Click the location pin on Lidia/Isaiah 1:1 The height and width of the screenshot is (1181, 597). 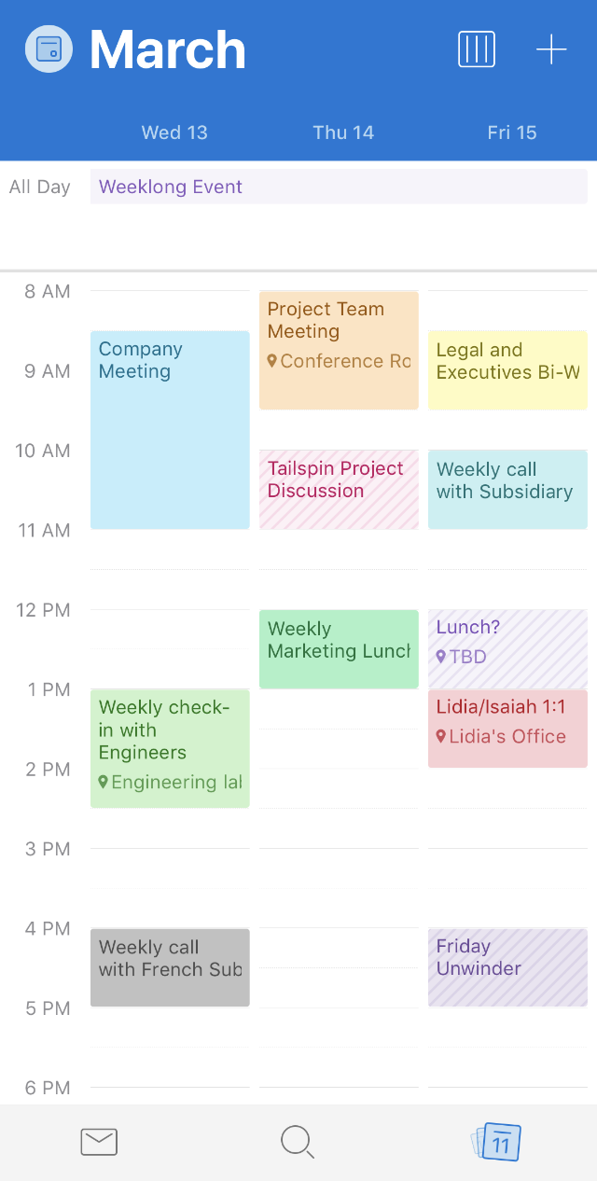[440, 736]
